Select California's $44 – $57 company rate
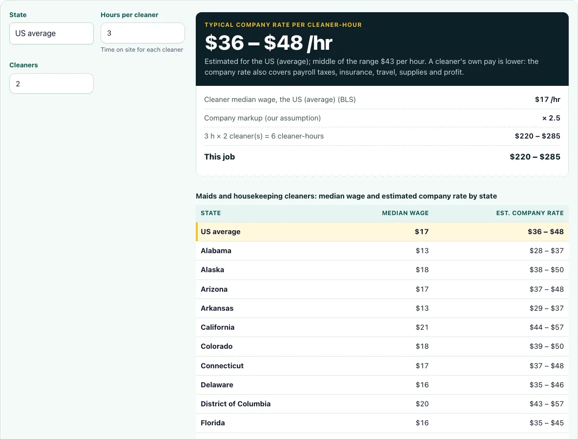 pyautogui.click(x=547, y=327)
